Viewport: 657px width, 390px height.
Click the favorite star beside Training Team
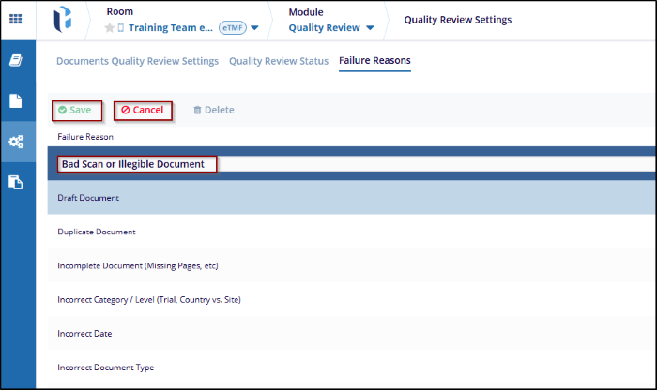point(110,28)
